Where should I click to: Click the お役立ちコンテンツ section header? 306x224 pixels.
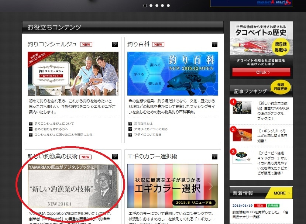coord(123,27)
